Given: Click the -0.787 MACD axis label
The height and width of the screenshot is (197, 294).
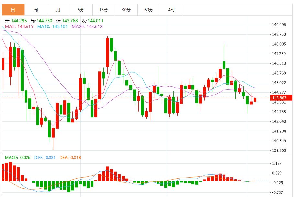Looking at the screenshot, I should [278, 192].
